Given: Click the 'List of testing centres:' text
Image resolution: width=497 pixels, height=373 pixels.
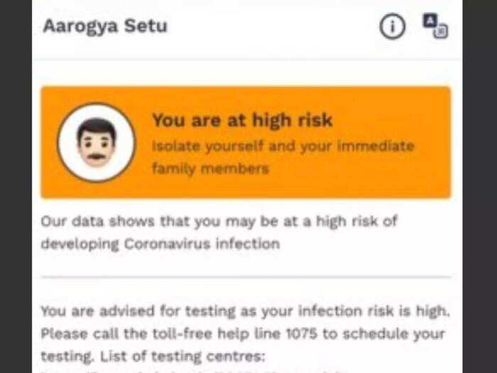Looking at the screenshot, I should pyautogui.click(x=182, y=357).
